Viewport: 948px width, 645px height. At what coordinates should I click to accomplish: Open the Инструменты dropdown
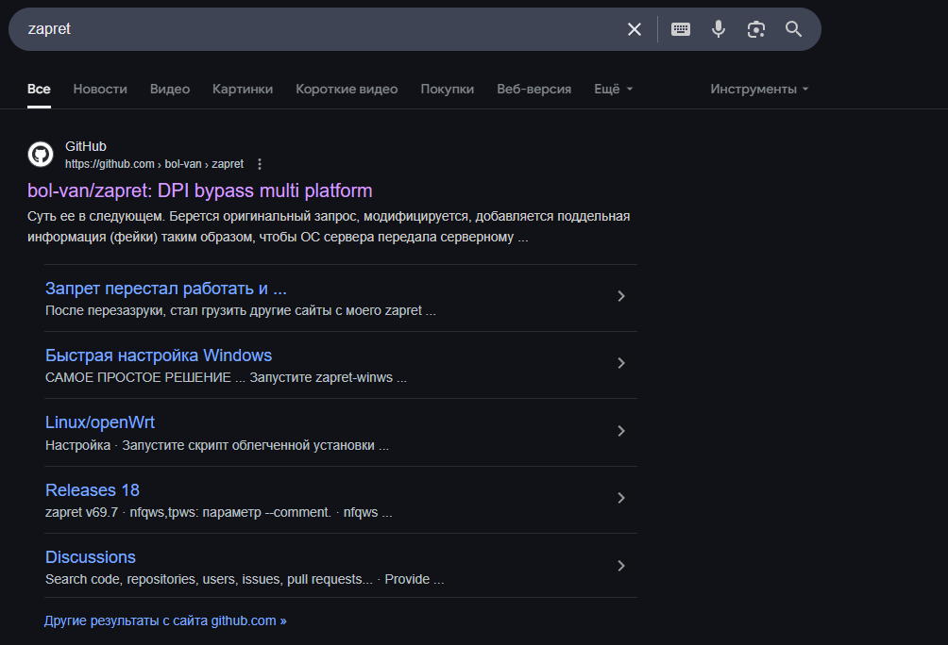[759, 90]
